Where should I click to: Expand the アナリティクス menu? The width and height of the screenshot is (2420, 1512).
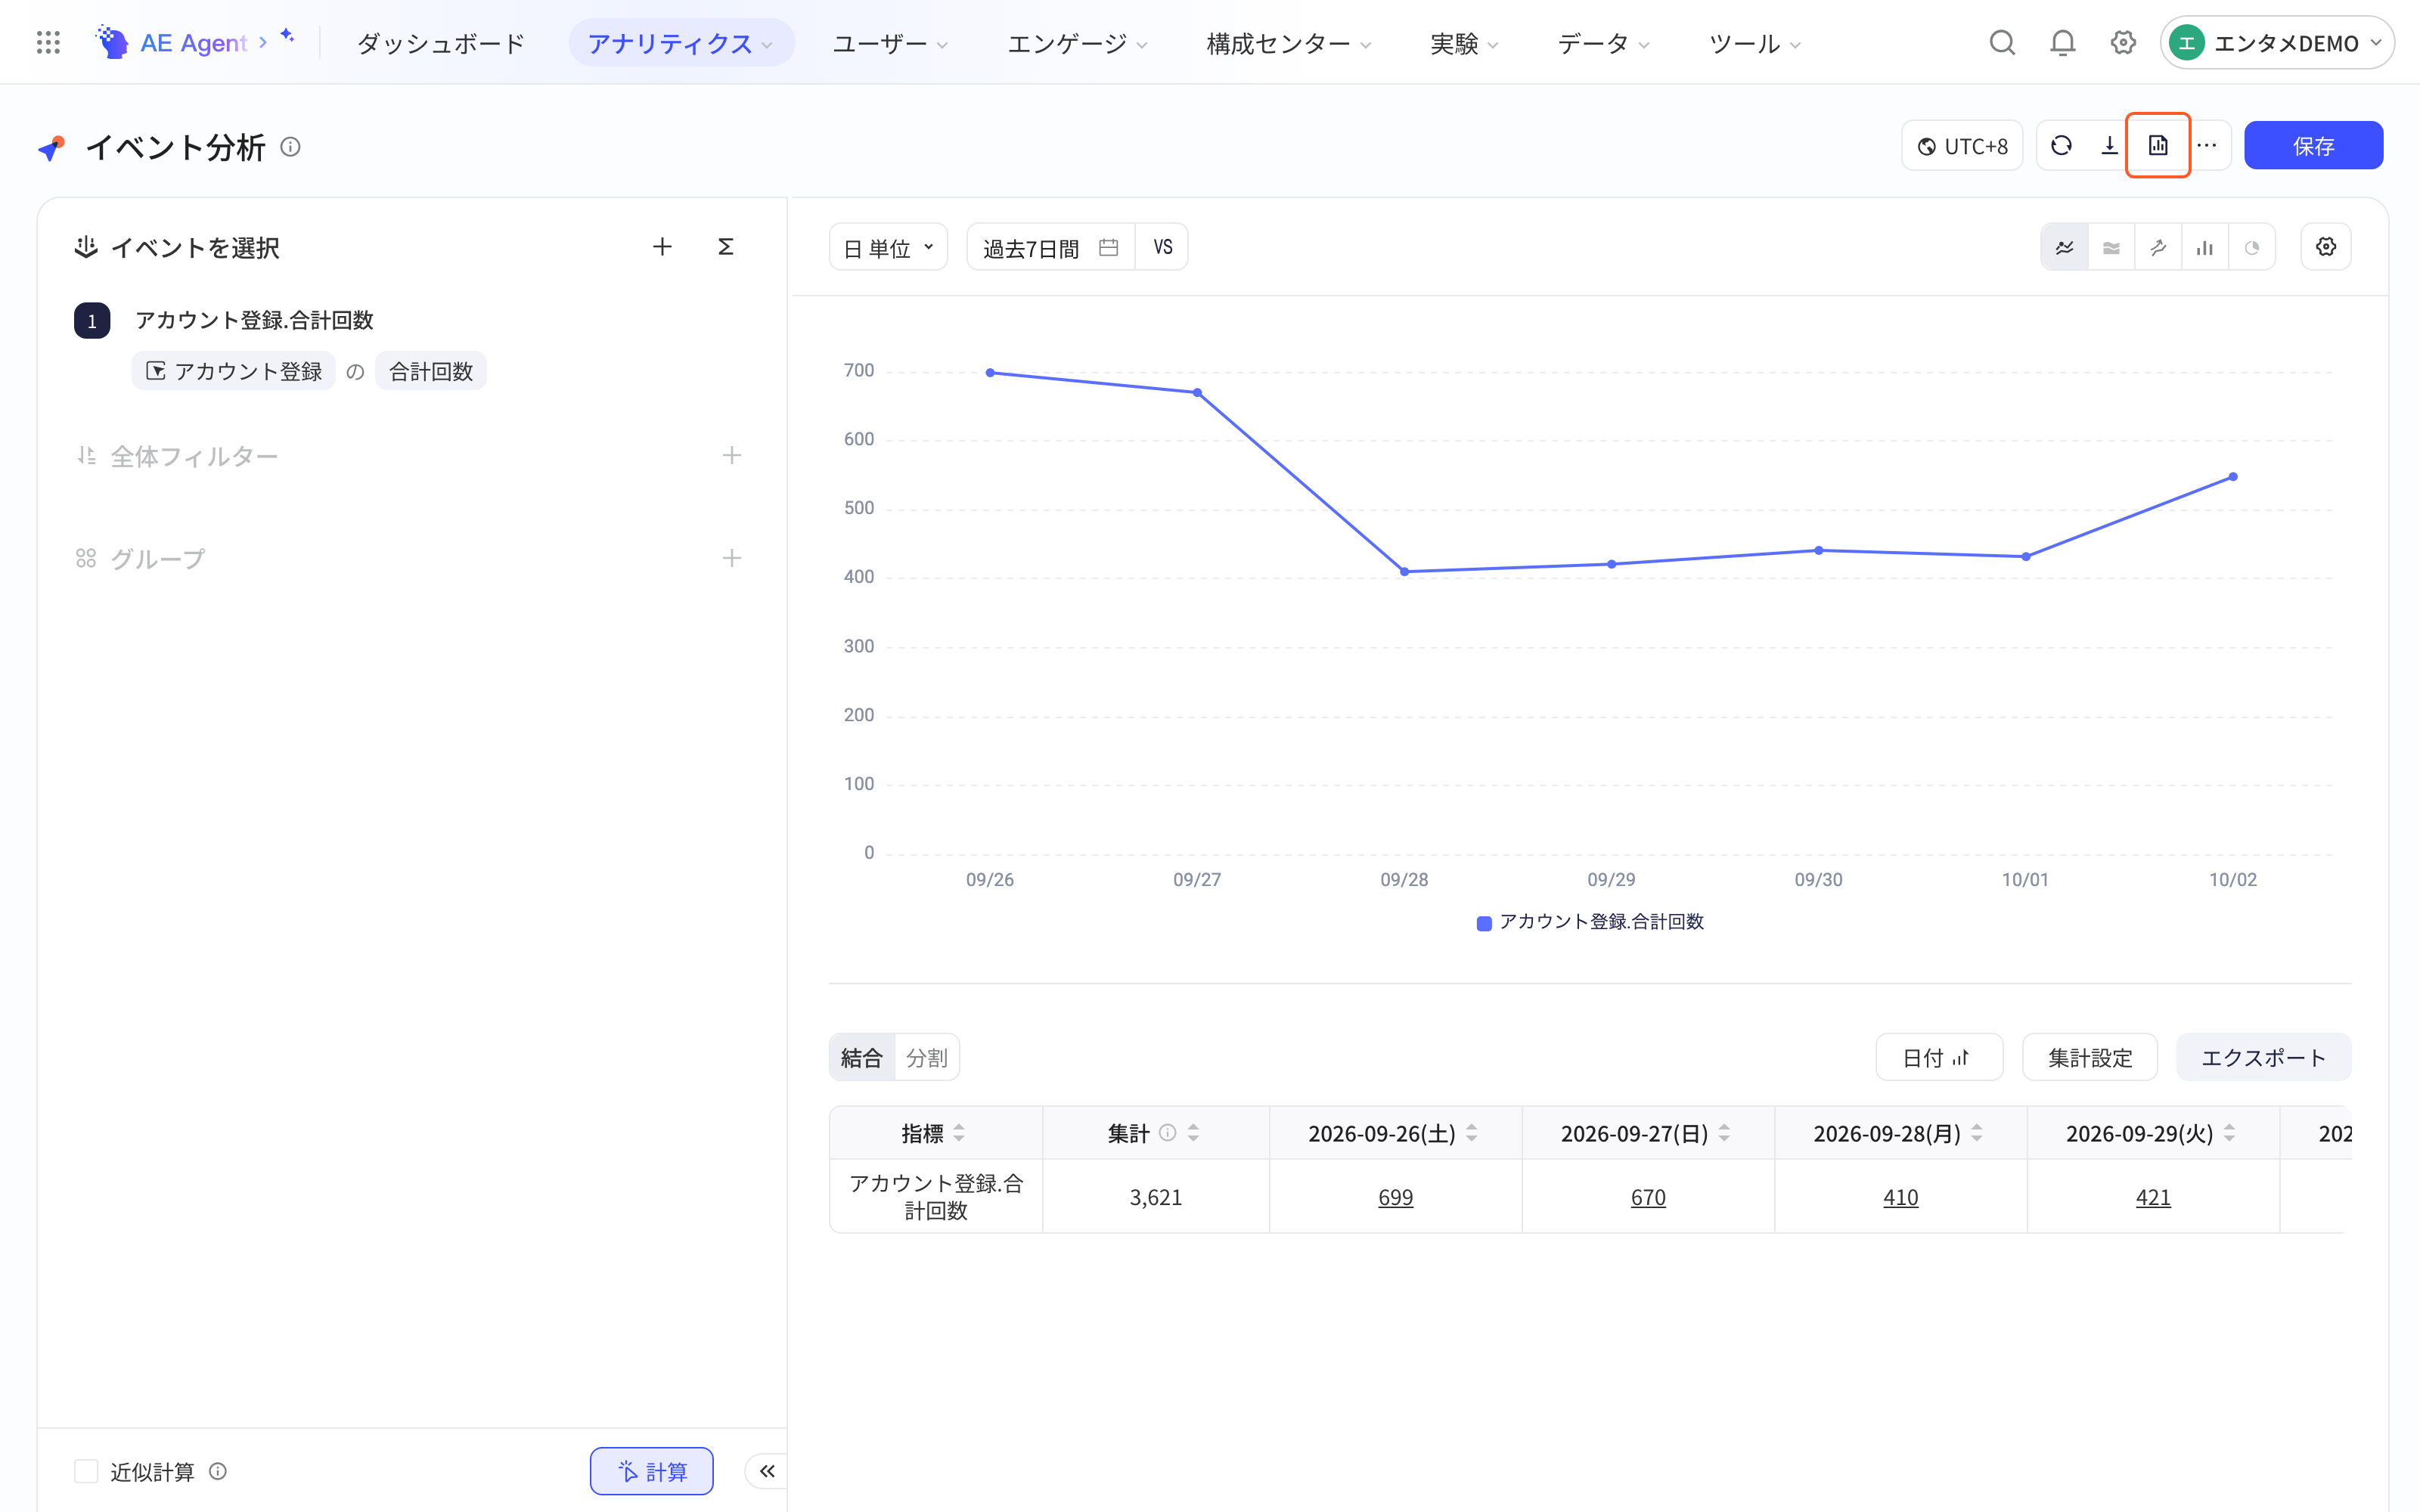[681, 43]
